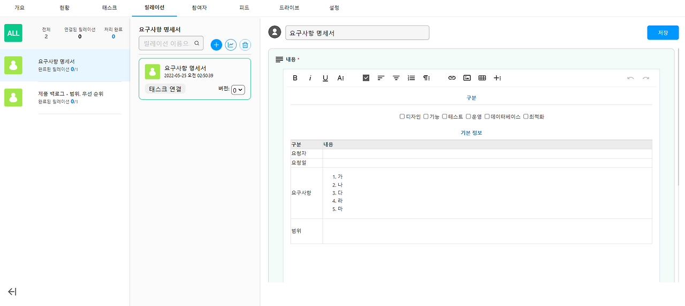
Task: Click the 범위 table cell
Action: click(307, 231)
